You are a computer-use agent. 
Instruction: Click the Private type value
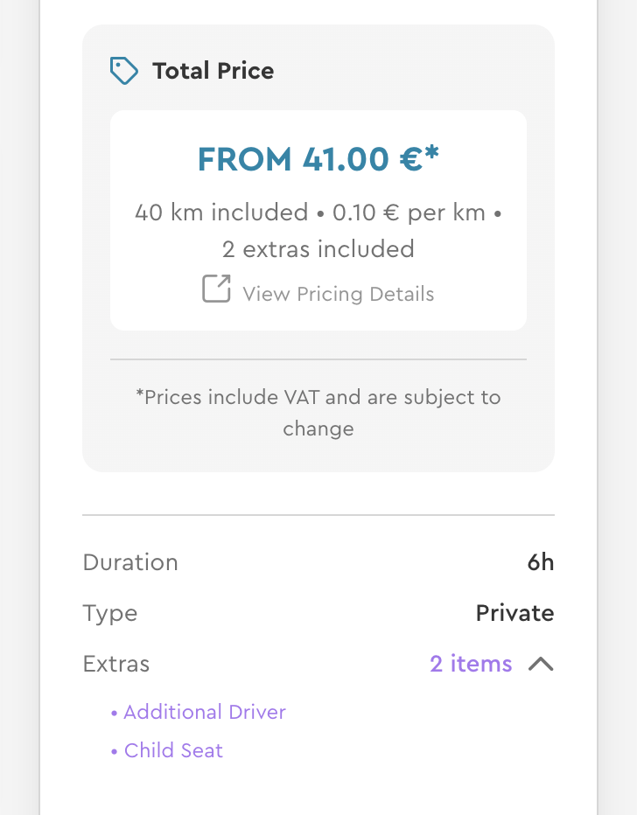(514, 613)
